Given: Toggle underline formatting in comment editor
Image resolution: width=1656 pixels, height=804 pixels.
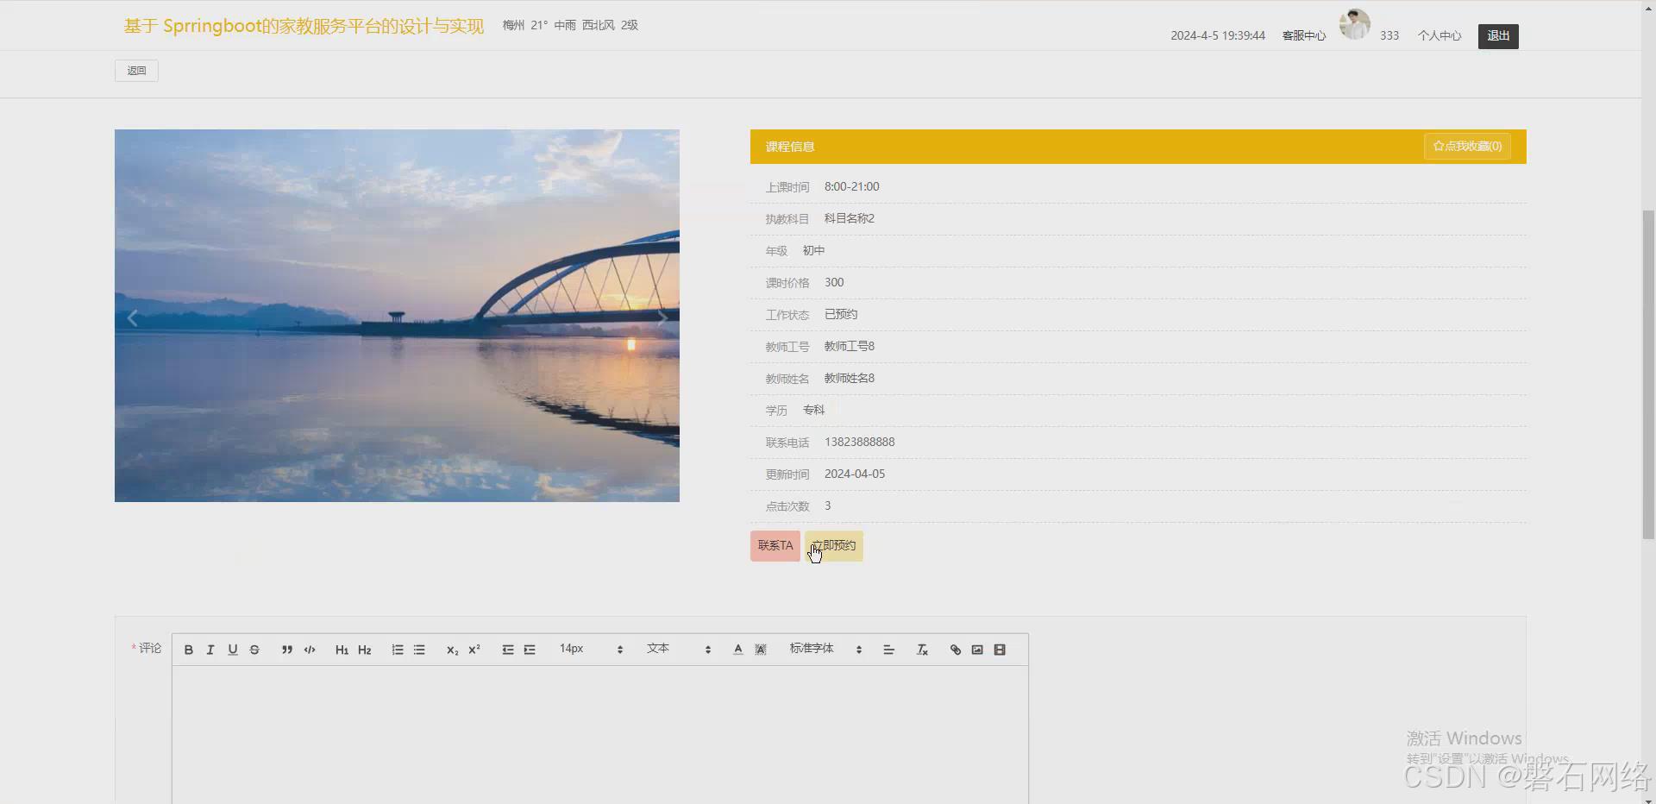Looking at the screenshot, I should 233,650.
